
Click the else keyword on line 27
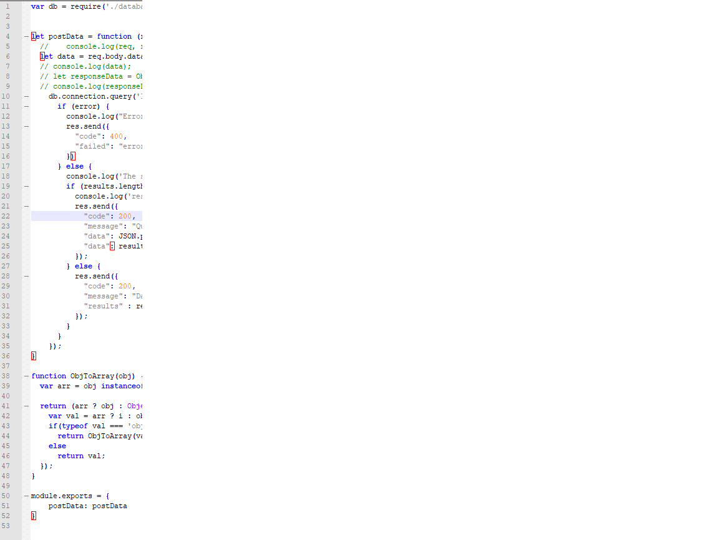click(x=84, y=267)
